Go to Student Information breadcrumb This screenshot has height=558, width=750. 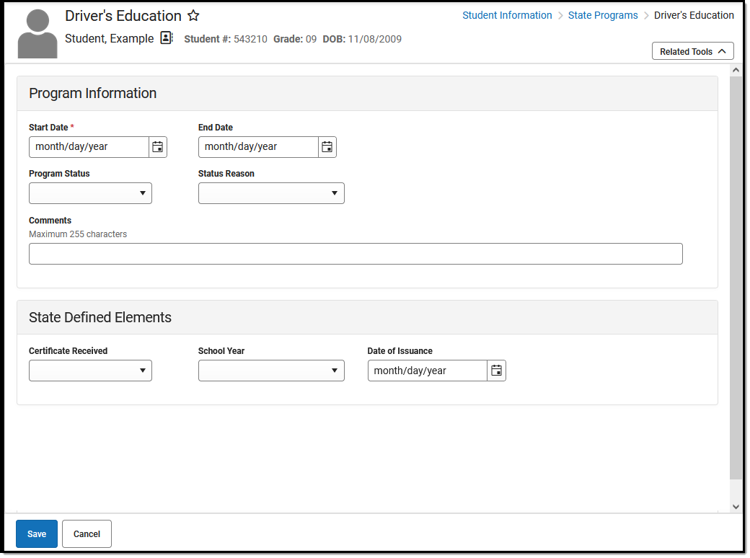[x=507, y=15]
